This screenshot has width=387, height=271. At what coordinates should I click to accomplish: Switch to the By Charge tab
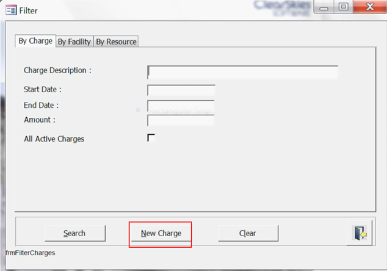click(x=35, y=42)
